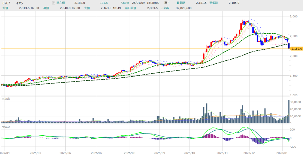303x156 pixels.
Task: Click the document icon beside 現在値
Action: pos(53,3)
